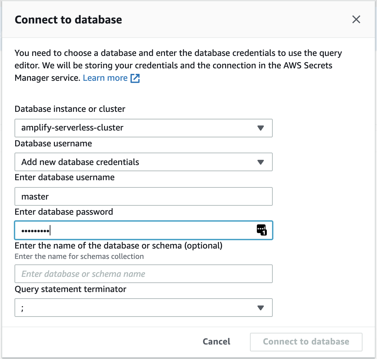Focus the username field containing master

[x=144, y=196]
